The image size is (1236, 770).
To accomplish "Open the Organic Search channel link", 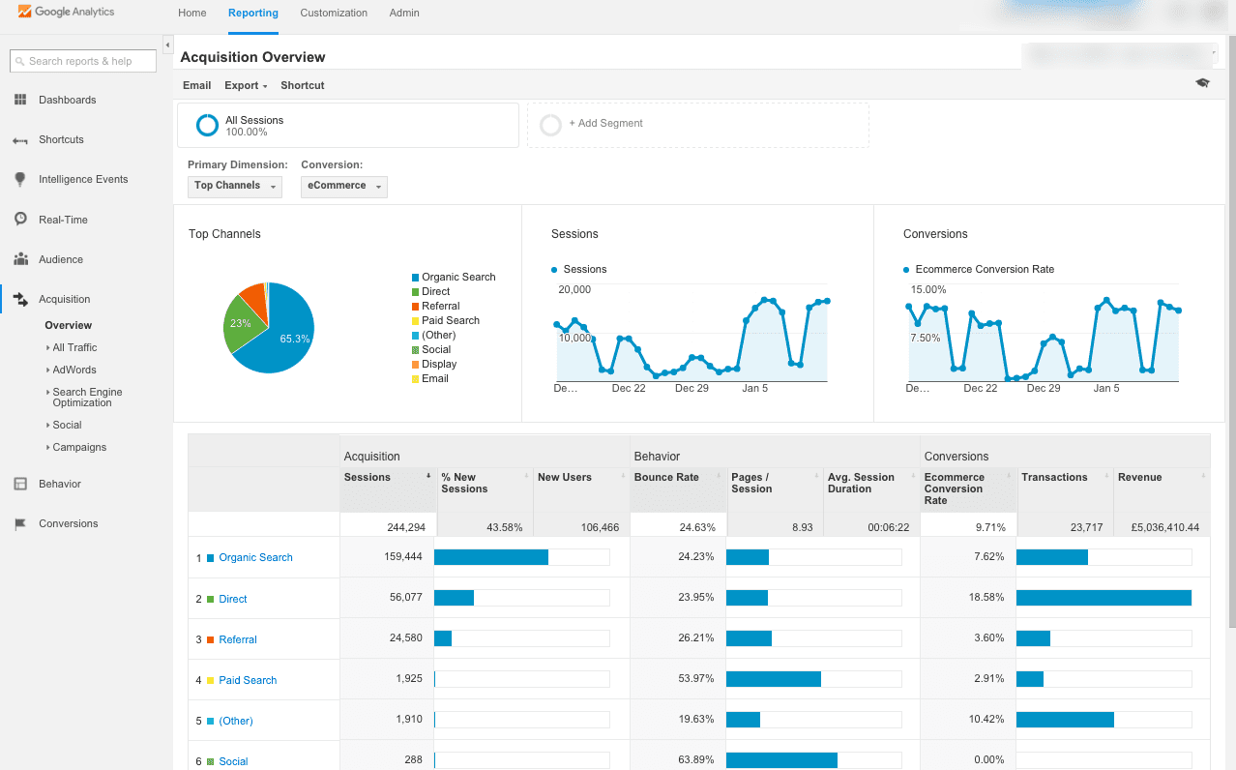I will [255, 557].
